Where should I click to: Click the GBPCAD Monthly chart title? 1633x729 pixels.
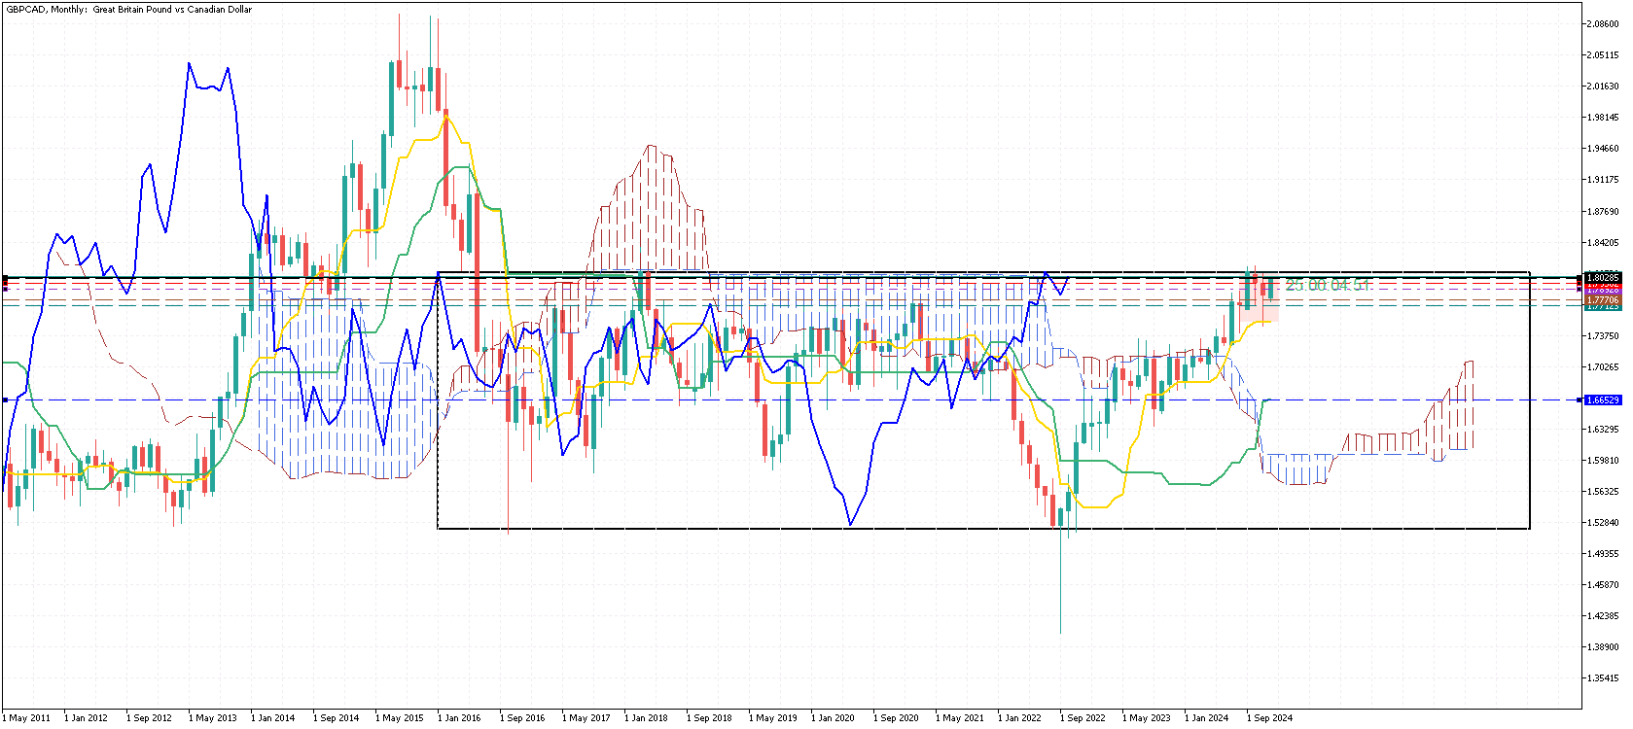128,10
